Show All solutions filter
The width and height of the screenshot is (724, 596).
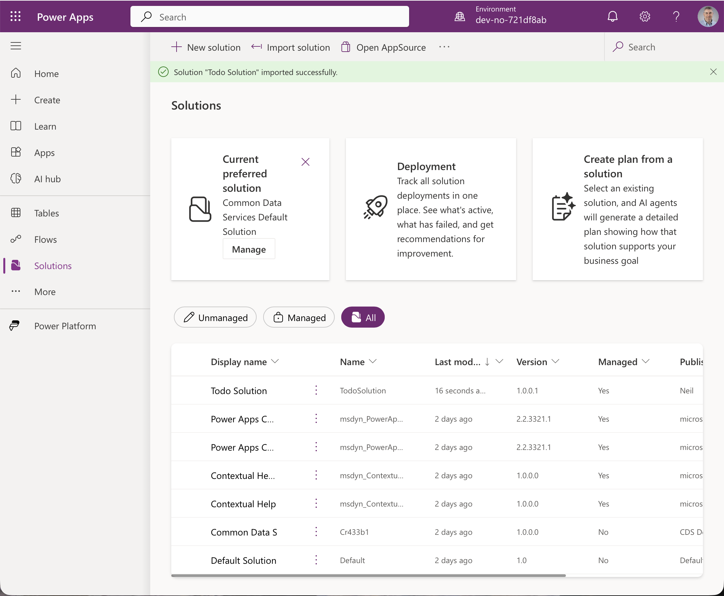363,317
